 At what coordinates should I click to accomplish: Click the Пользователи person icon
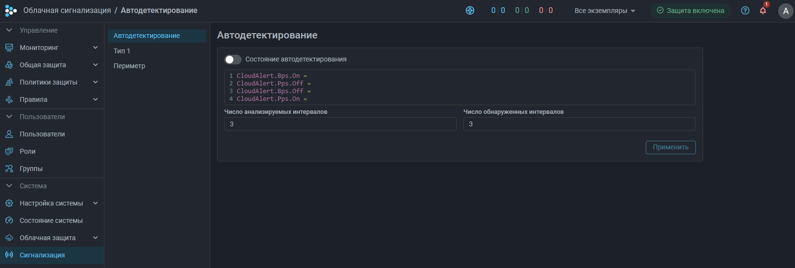(9, 134)
